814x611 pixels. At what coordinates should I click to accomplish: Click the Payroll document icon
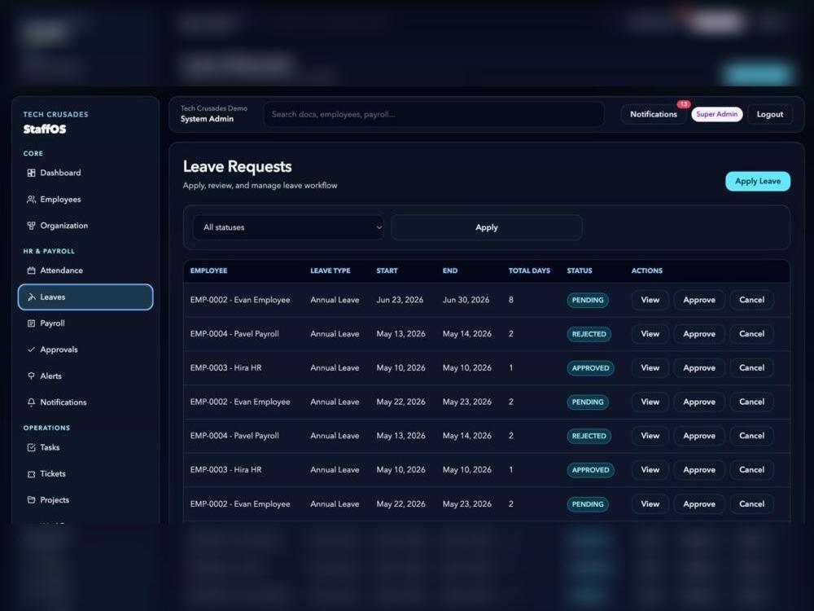[x=31, y=323]
